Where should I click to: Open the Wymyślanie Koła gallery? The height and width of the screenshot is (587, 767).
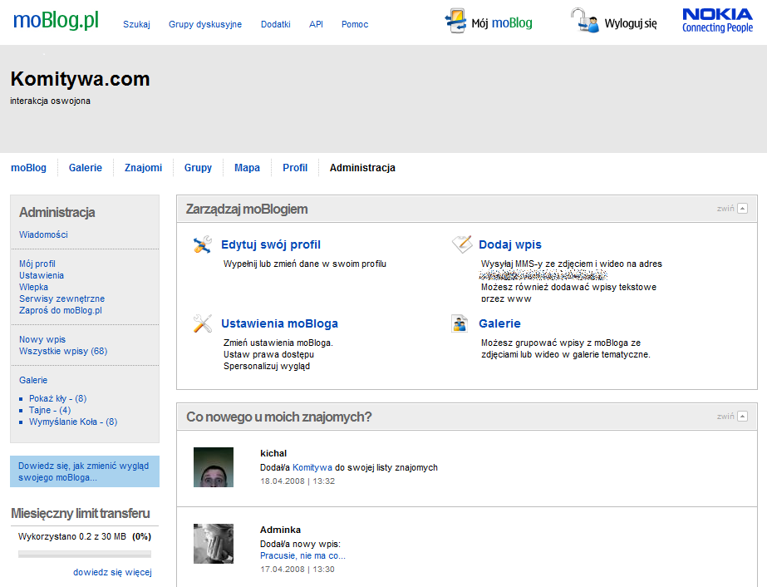coord(73,422)
